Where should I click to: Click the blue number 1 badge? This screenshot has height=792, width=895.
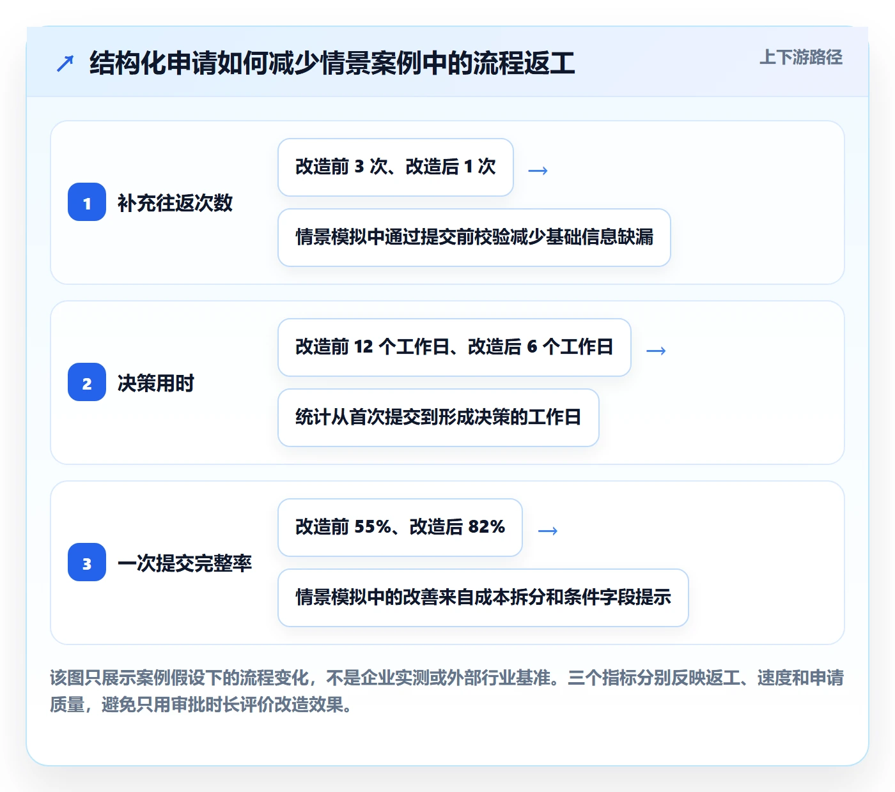[x=87, y=202]
